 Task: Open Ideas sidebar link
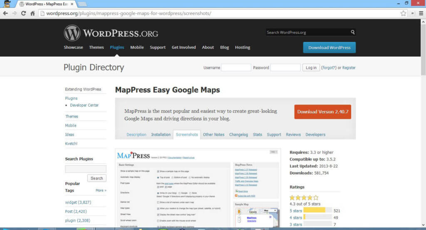(x=69, y=135)
